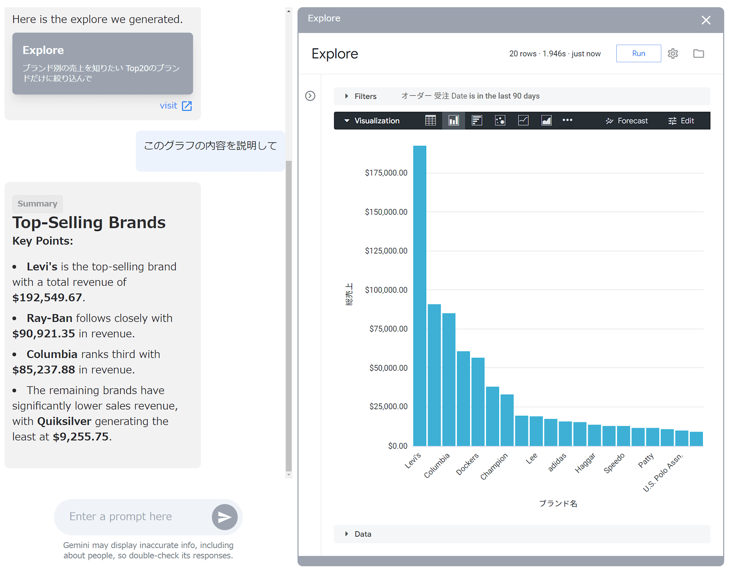This screenshot has height=569, width=729.
Task: Open more visualization types menu
Action: (x=567, y=120)
